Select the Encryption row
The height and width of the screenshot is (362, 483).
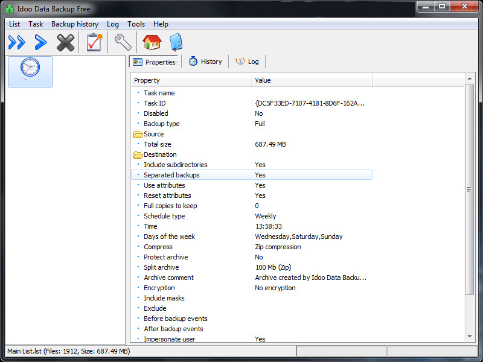[252, 288]
